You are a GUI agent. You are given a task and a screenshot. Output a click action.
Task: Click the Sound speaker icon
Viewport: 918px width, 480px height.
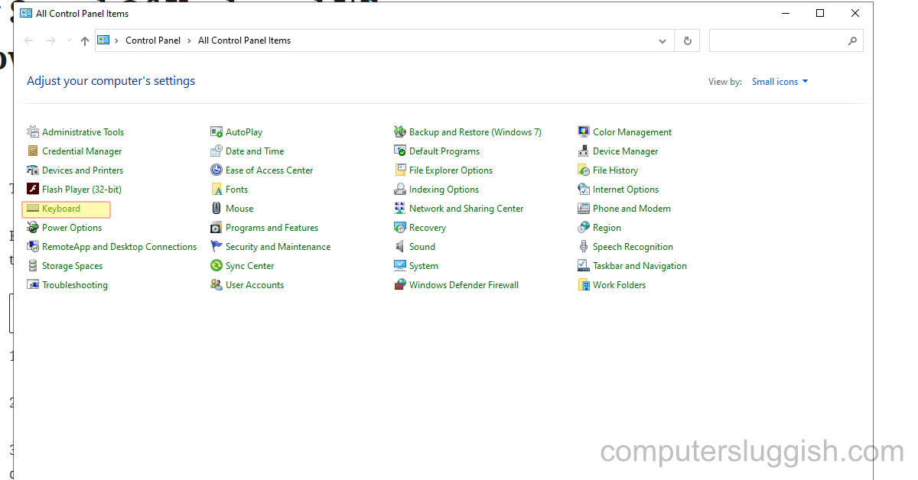(400, 247)
